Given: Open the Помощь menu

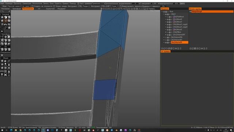Looking at the screenshot, I should tap(73, 3).
